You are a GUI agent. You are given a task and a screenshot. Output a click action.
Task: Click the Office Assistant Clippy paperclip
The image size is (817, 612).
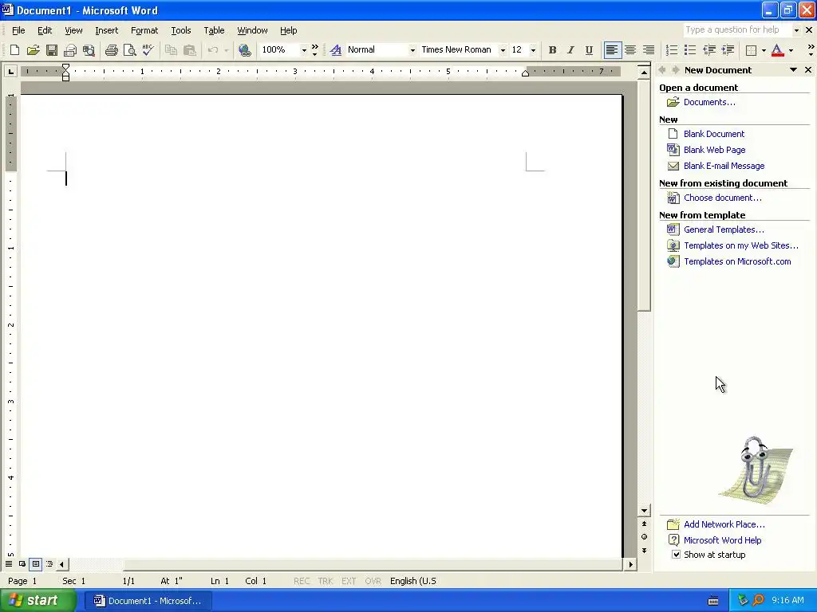[x=755, y=470]
